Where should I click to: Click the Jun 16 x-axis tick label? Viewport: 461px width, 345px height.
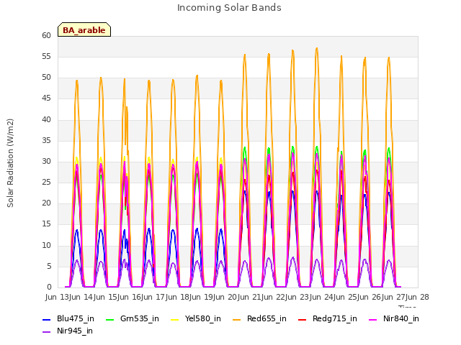[130, 297]
